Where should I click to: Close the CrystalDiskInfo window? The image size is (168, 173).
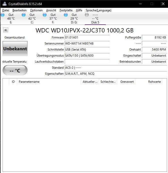[x=163, y=4]
